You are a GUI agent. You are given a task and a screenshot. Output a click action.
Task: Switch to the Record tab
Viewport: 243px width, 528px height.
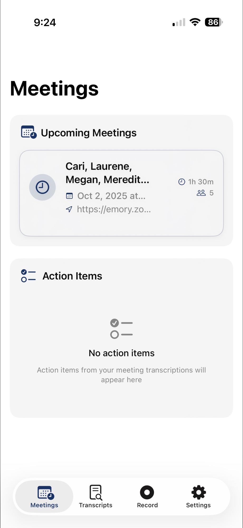tap(147, 496)
